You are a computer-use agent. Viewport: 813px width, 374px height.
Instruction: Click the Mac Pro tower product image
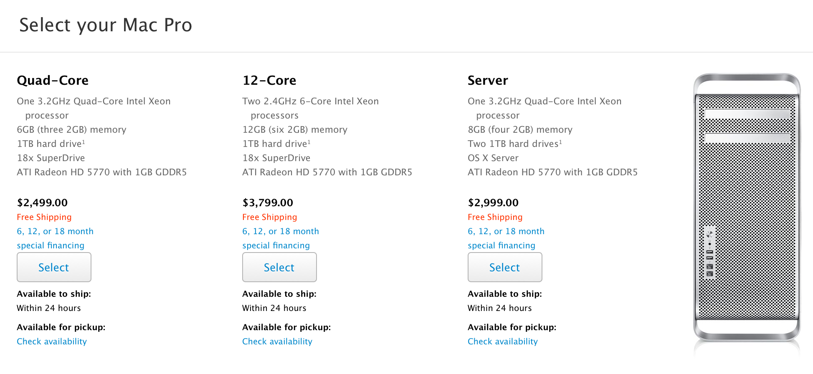click(747, 209)
